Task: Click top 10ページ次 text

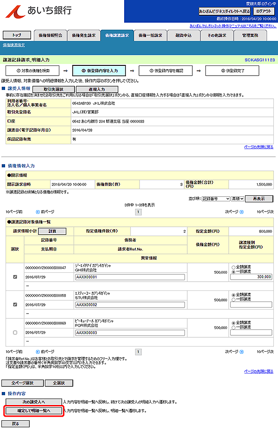Action: [x=265, y=212]
